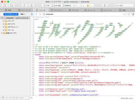Screen dimensions: 135x100
Task: Select the イメージ folder row
Action: pos(15,21)
